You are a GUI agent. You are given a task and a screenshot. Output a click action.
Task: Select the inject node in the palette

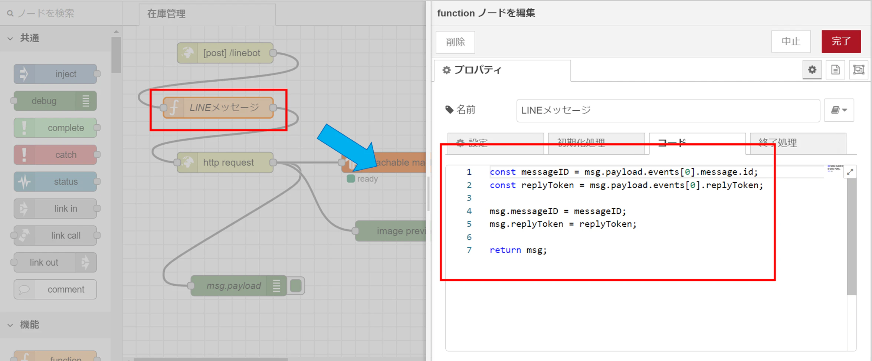click(x=55, y=74)
